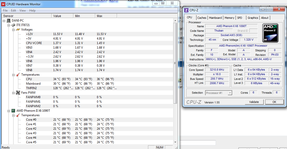Click the Core Voltage value 1.320 V
287x149 pixels.
[x=249, y=40]
